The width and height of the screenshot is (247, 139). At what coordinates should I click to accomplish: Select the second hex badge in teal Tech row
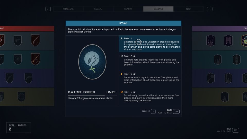tap(237, 59)
